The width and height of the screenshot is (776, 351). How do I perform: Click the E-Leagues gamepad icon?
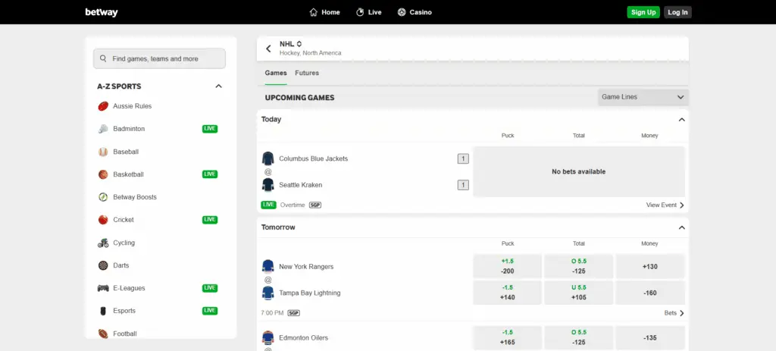[103, 288]
